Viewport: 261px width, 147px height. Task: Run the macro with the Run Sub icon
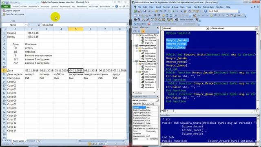pyautogui.click(x=173, y=11)
